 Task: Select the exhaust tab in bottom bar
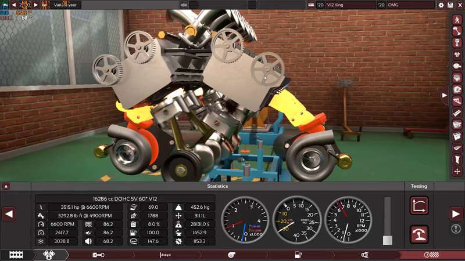364,255
